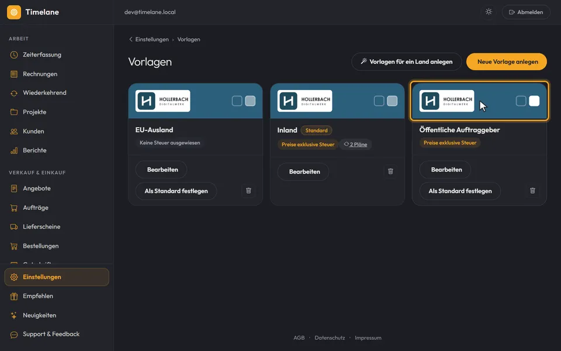Select the Angebote document icon
This screenshot has height=351, width=561.
click(14, 188)
